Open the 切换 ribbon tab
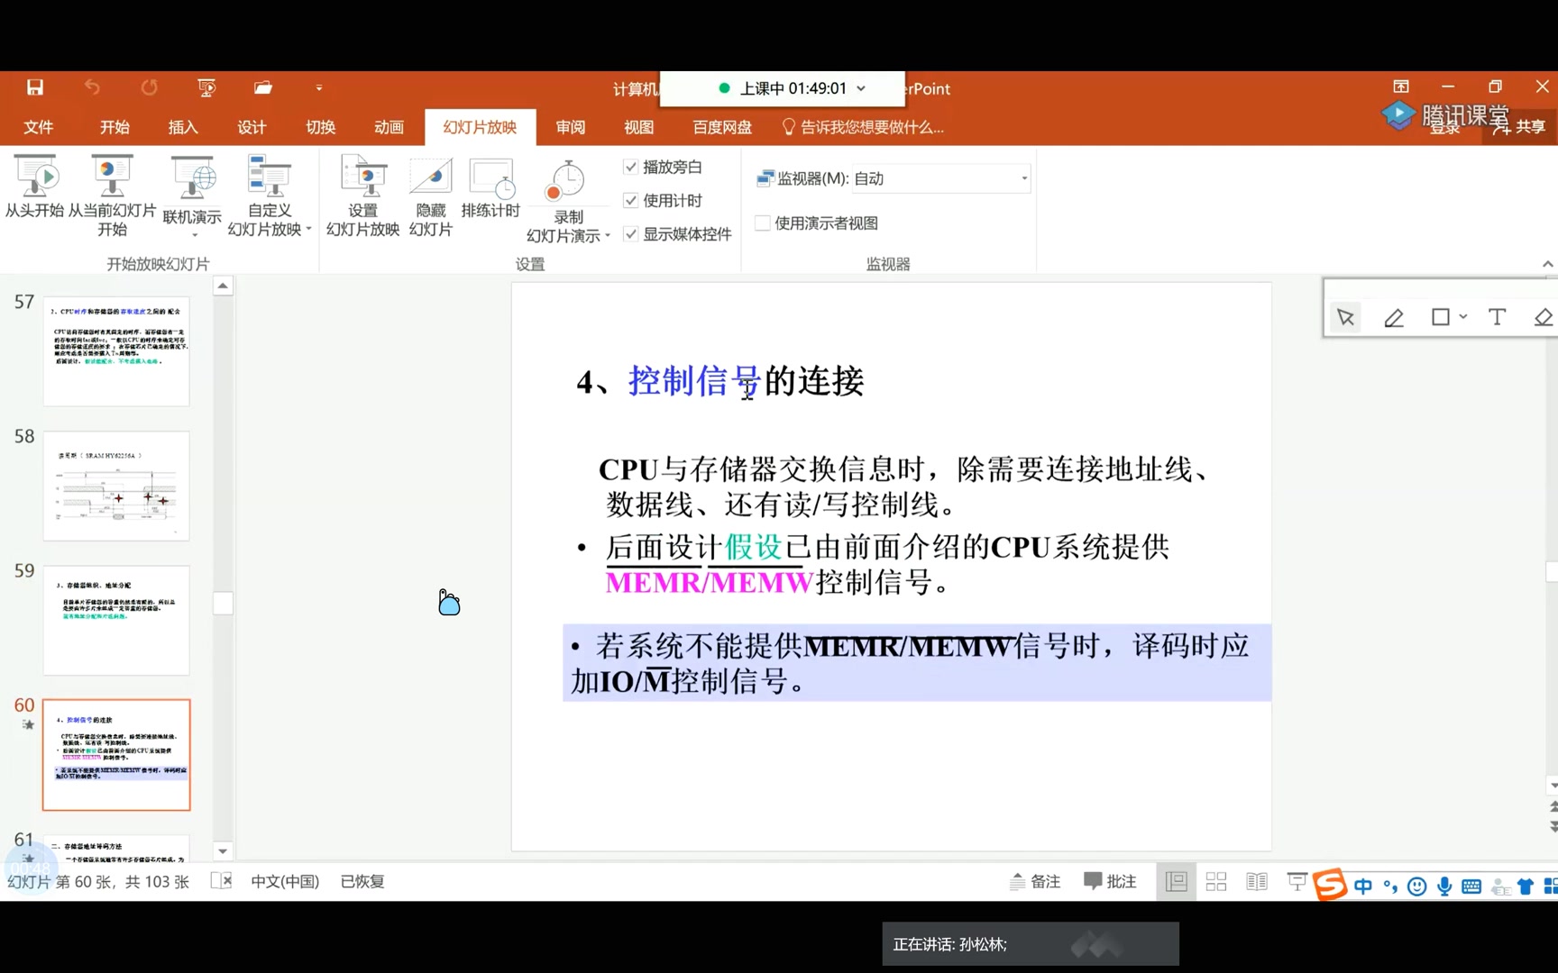 tap(320, 127)
